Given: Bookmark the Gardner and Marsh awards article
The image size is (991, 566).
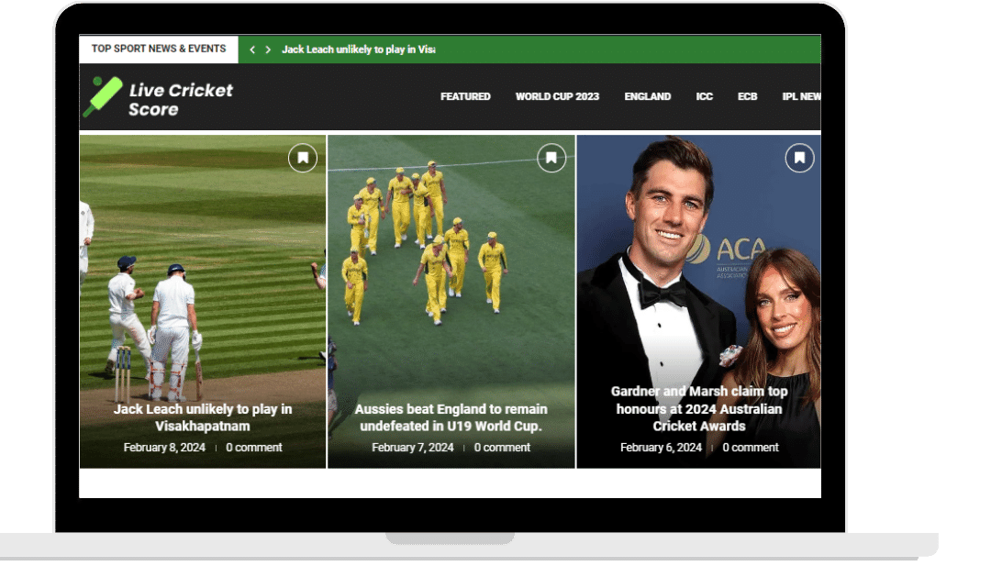Looking at the screenshot, I should click(x=799, y=158).
